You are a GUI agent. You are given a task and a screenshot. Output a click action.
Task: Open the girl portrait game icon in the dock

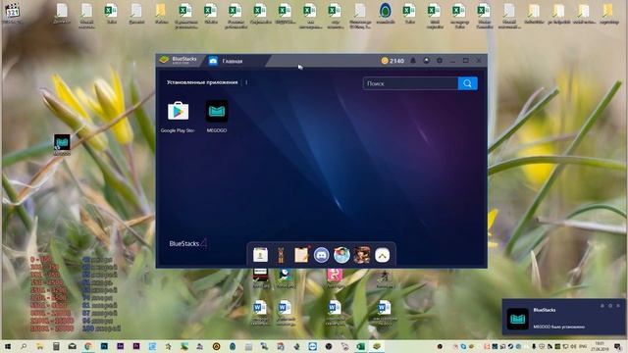coord(362,255)
